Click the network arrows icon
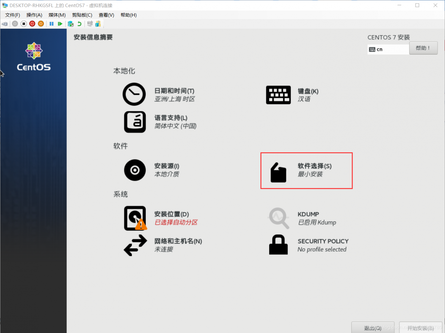Image resolution: width=445 pixels, height=333 pixels. 135,245
